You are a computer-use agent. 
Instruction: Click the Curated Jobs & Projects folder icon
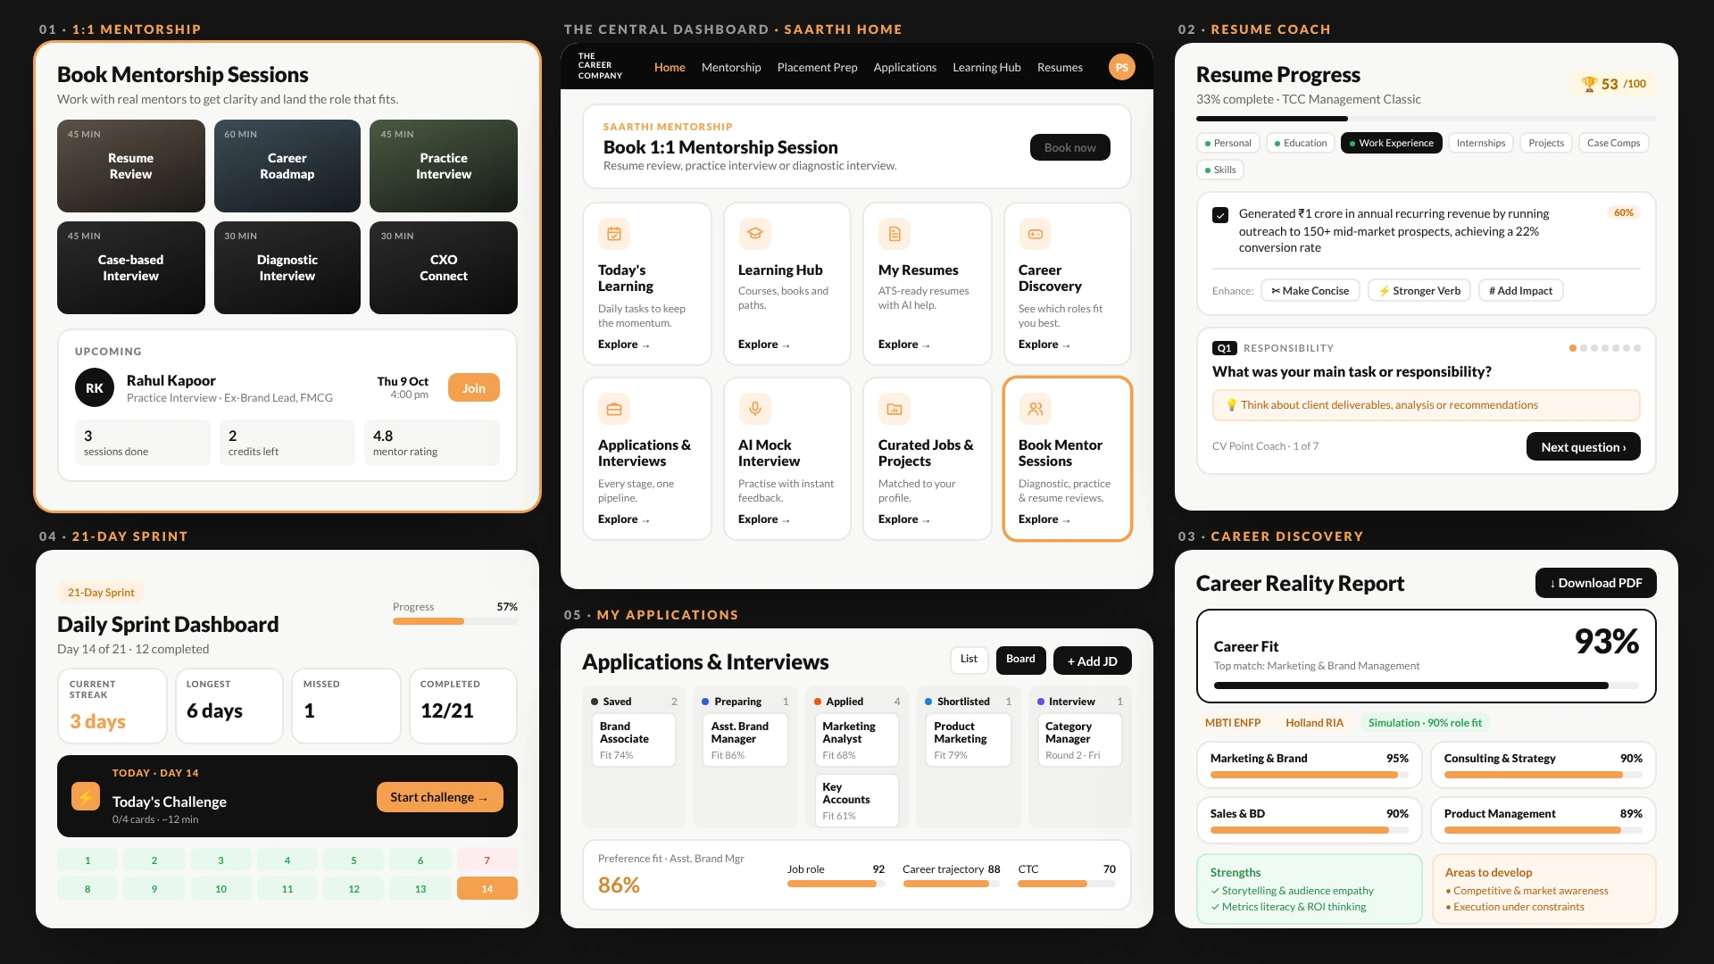coord(894,409)
